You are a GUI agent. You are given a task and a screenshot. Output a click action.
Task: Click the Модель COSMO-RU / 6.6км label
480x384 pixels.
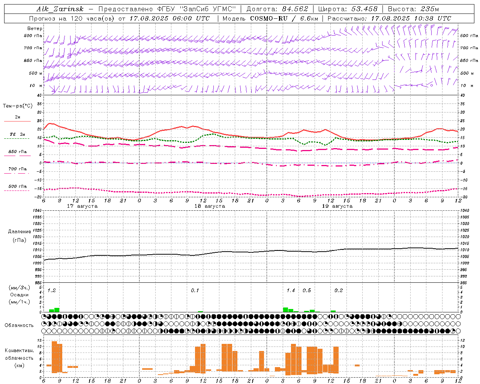270,18
